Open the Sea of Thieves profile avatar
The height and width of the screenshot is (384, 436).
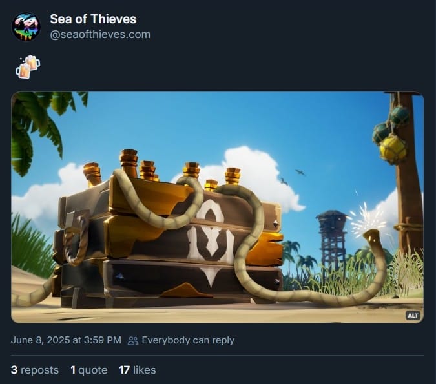[x=26, y=26]
